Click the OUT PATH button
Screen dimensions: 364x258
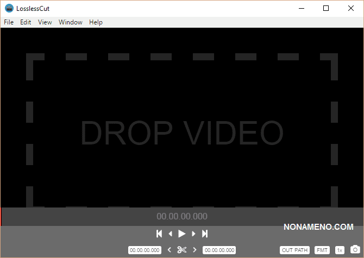click(x=295, y=250)
